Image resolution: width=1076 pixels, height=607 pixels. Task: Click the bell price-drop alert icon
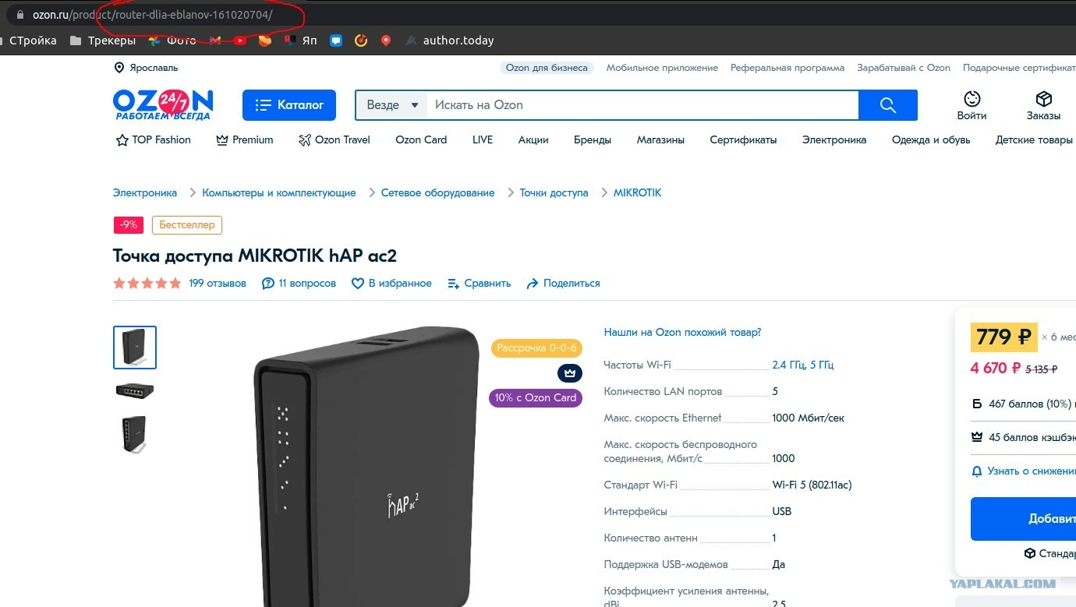coord(976,471)
